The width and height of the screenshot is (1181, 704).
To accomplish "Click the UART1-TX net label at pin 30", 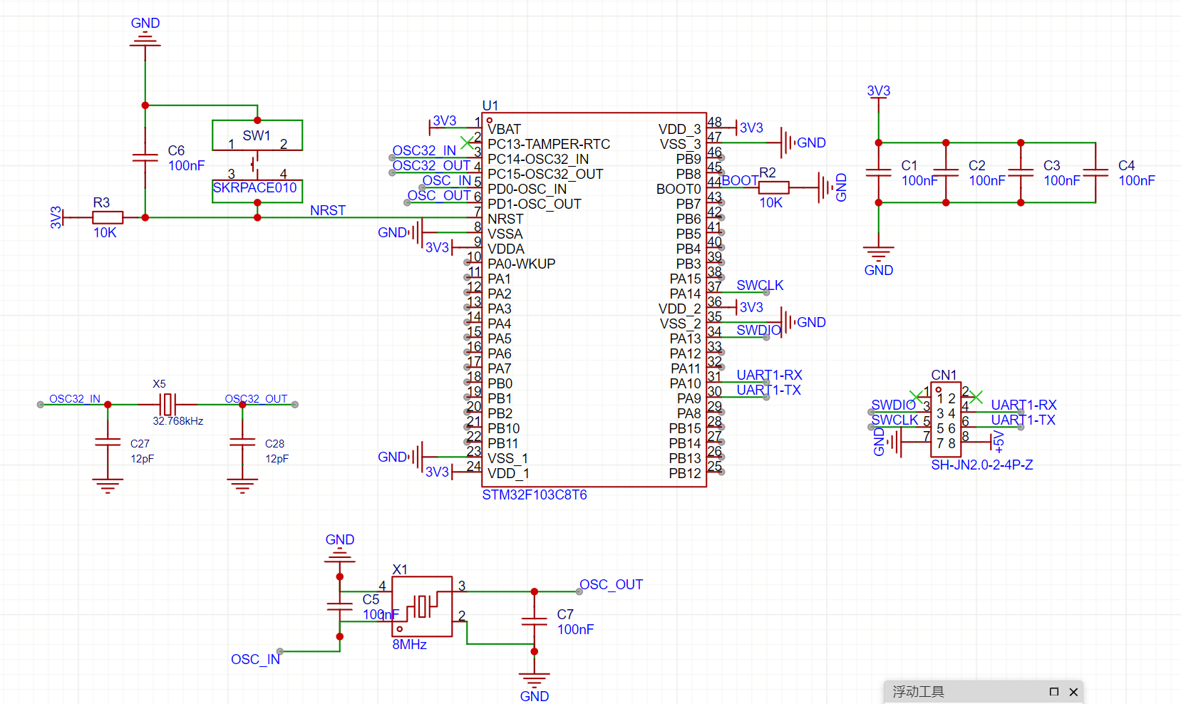I will [x=768, y=390].
